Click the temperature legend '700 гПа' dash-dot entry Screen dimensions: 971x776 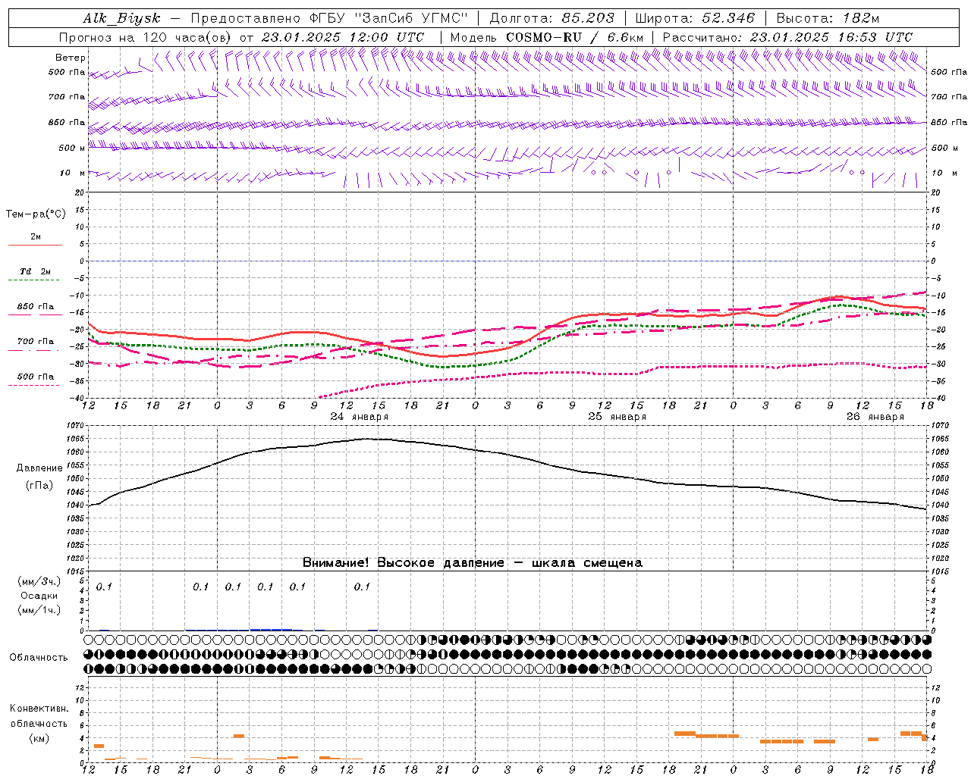35,345
